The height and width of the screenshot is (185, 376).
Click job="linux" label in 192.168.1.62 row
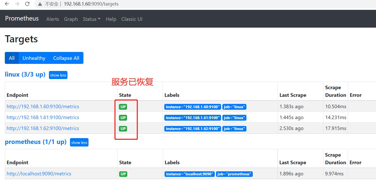(234, 129)
